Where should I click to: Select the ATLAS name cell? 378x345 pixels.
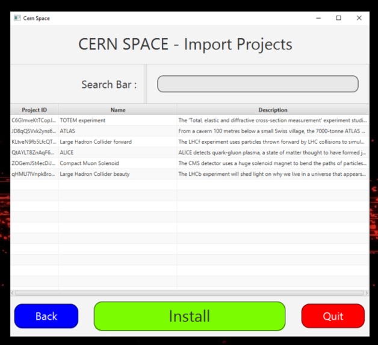pyautogui.click(x=117, y=131)
